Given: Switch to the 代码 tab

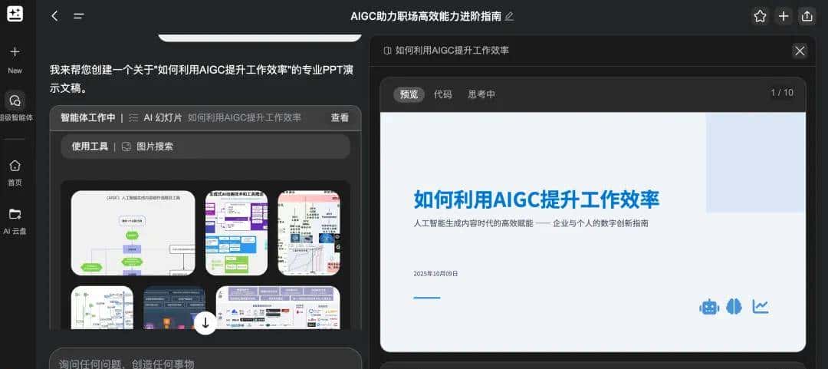Looking at the screenshot, I should pos(443,94).
